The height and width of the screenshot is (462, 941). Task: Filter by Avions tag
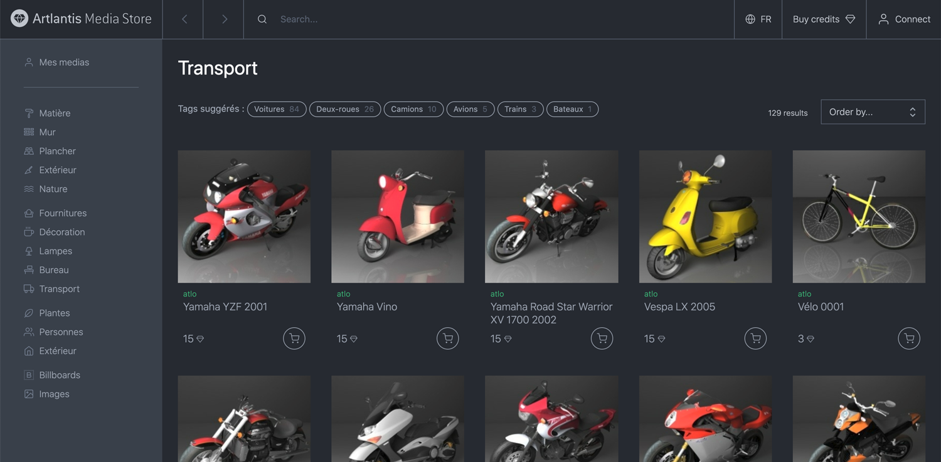pos(470,109)
